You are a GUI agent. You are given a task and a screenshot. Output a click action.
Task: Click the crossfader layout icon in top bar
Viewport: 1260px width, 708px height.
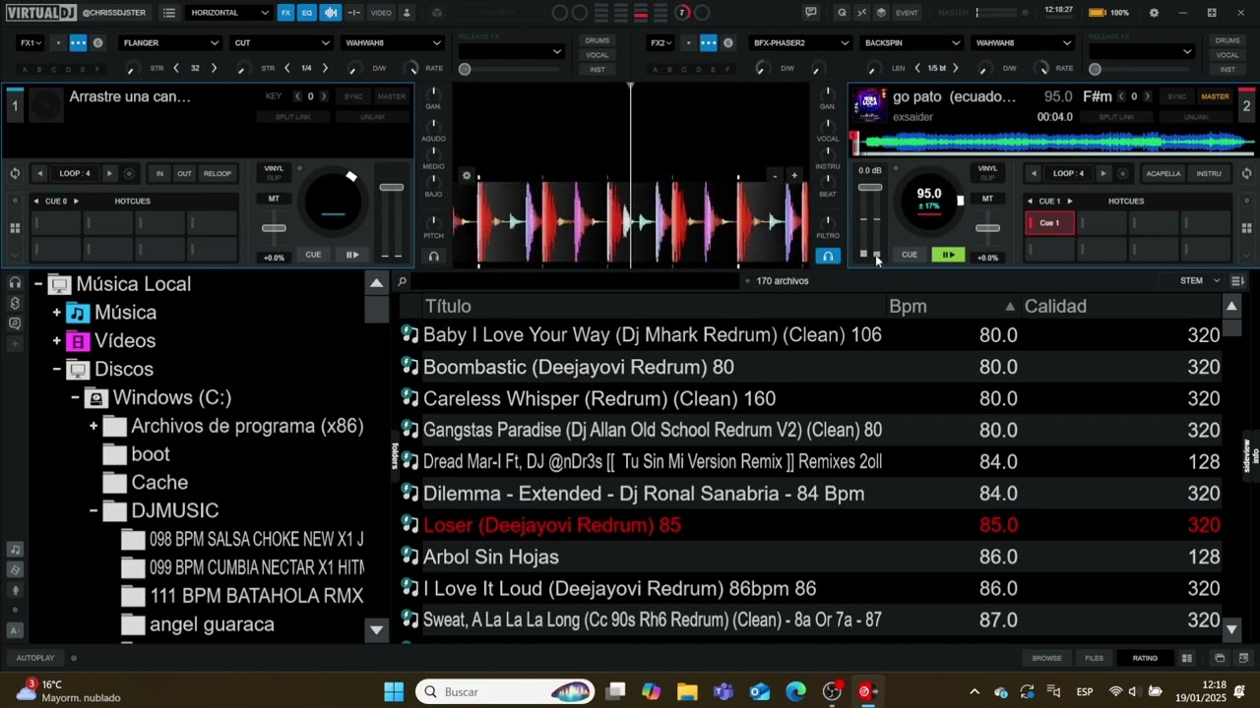click(x=353, y=13)
